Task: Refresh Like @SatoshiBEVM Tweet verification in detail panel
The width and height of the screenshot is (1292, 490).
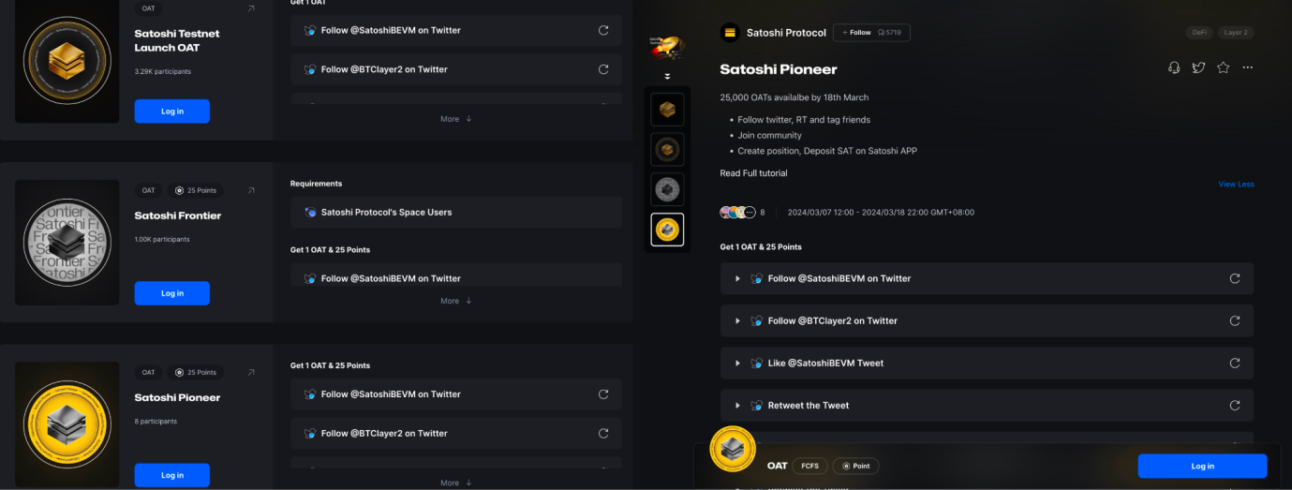Action: click(x=1234, y=364)
